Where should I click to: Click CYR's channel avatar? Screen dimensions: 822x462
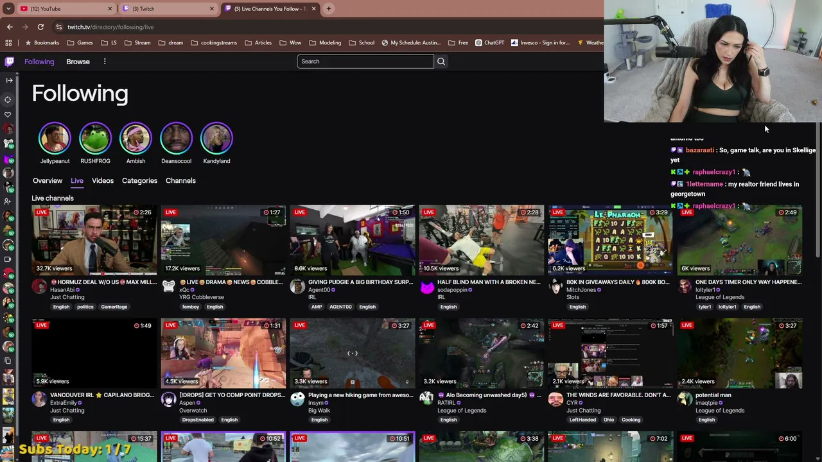(x=555, y=399)
